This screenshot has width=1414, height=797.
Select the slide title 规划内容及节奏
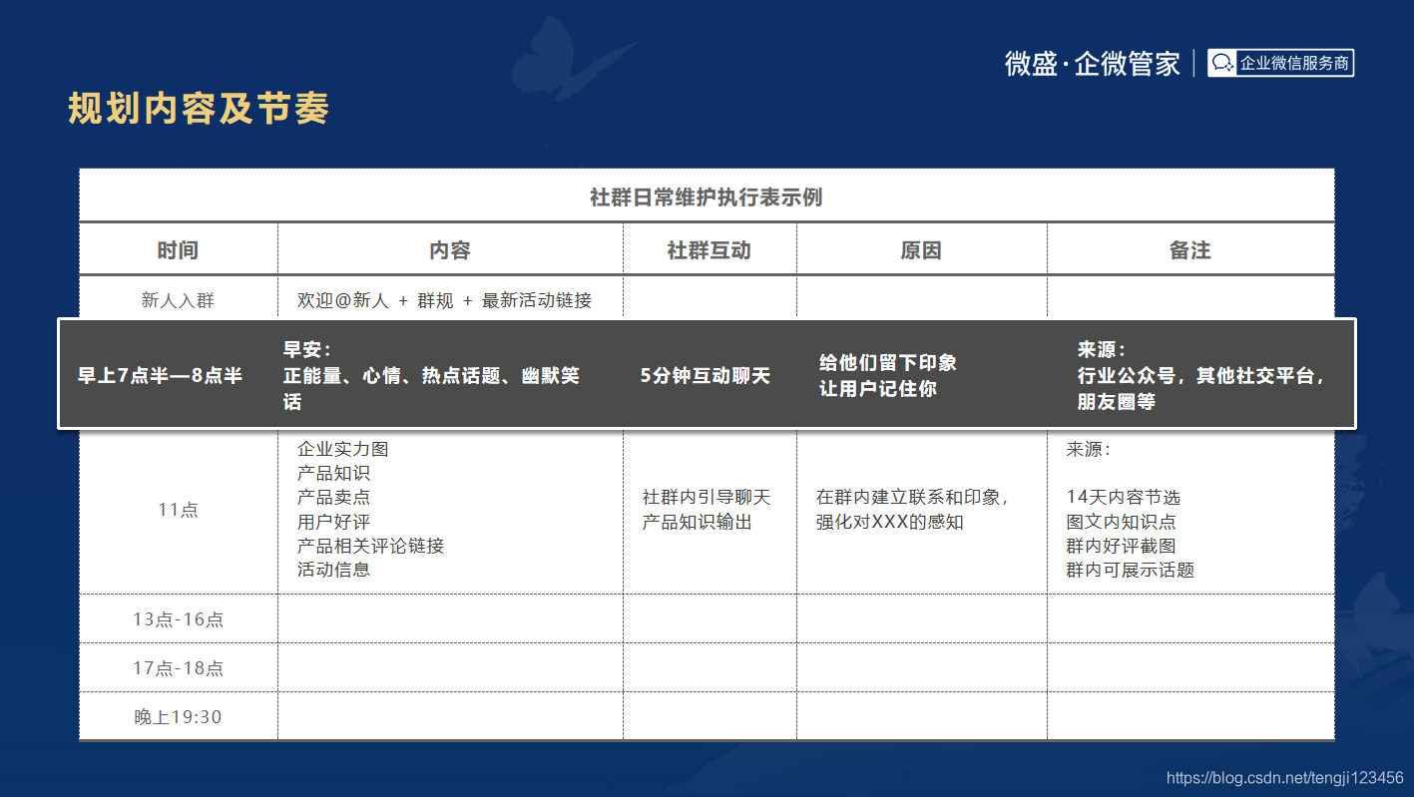tap(199, 108)
